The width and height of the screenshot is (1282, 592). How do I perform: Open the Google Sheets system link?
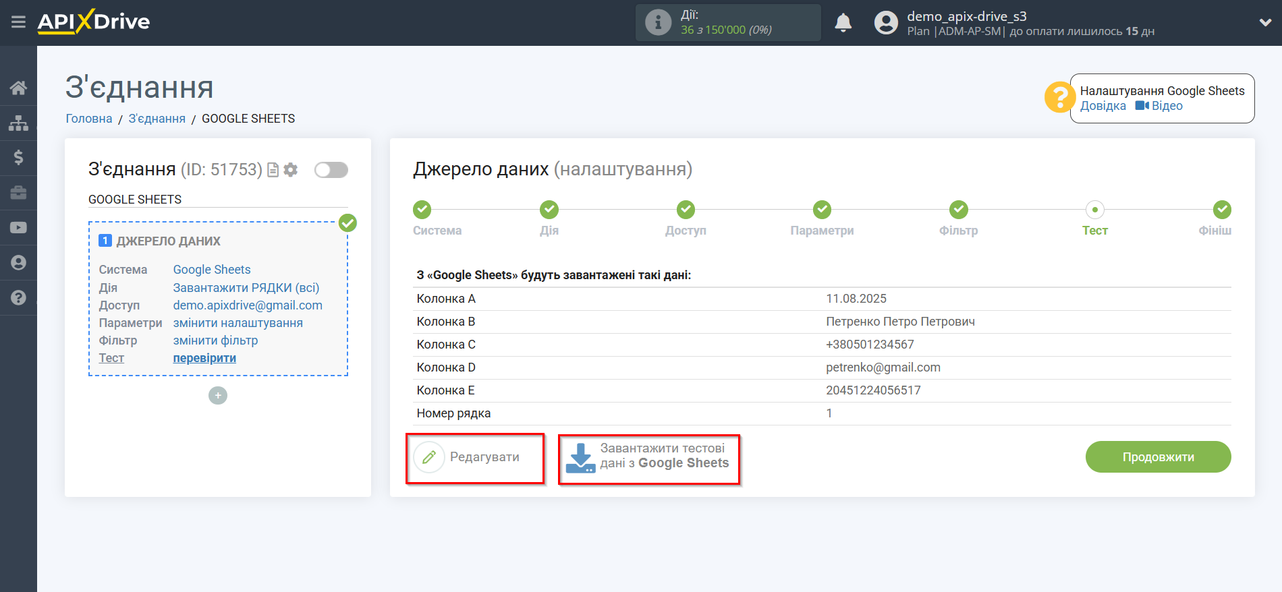tap(212, 270)
